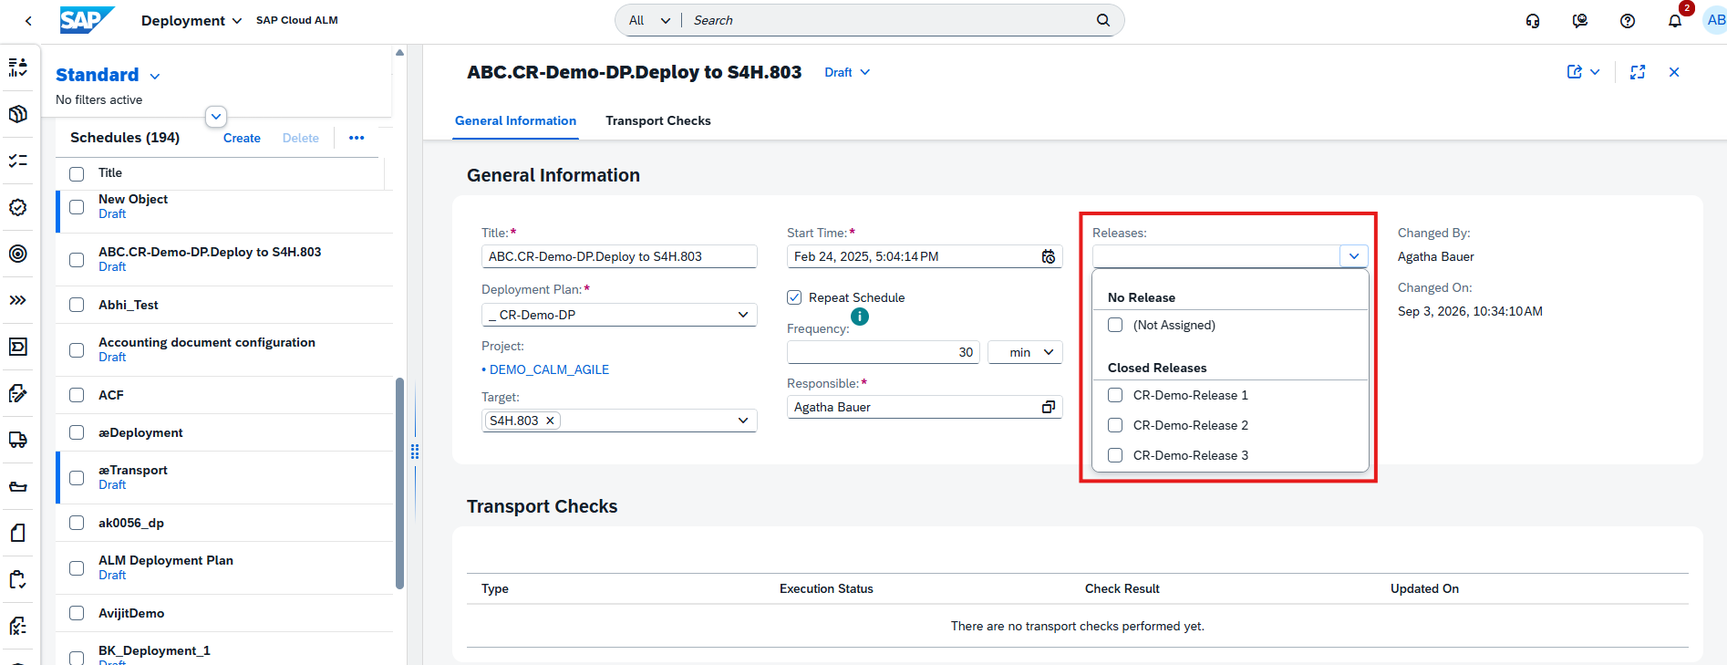This screenshot has height=665, width=1727.
Task: Close the schedule detail panel
Action: [1674, 72]
